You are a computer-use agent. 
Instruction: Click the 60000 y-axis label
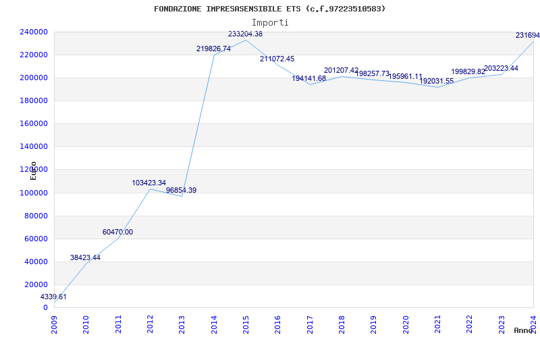click(38, 239)
